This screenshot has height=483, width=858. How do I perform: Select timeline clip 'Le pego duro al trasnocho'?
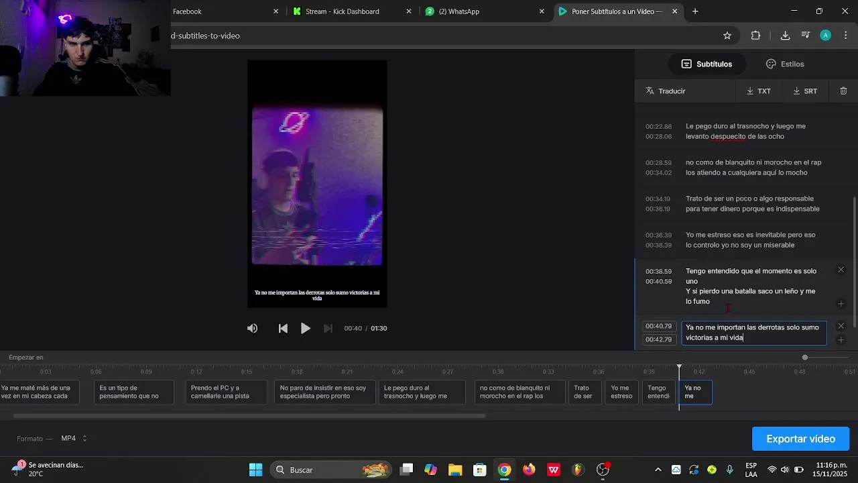(422, 392)
